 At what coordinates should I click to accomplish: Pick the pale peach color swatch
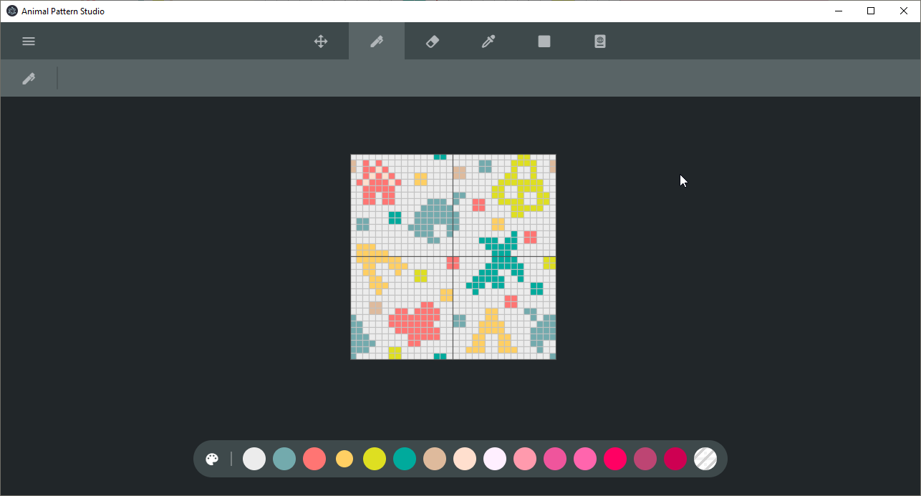tap(465, 459)
